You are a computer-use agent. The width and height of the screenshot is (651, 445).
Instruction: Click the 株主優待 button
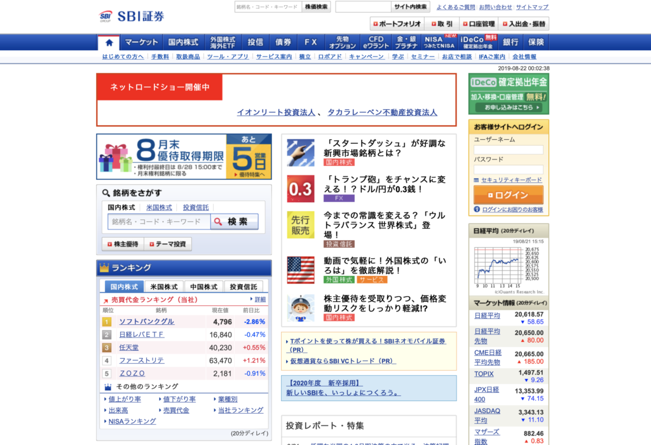pos(123,244)
